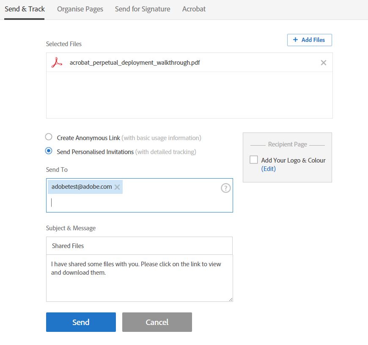Open the Send for Signature tab
The height and width of the screenshot is (345, 368).
(142, 8)
